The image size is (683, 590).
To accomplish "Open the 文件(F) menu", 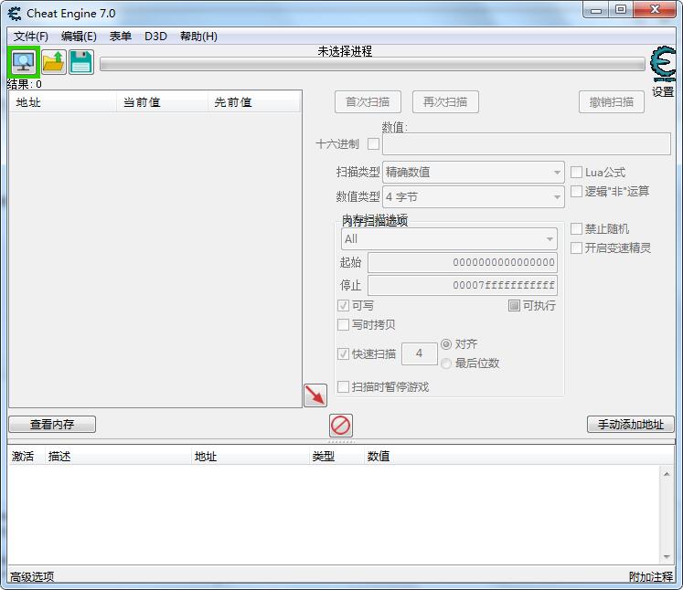I will tap(31, 37).
